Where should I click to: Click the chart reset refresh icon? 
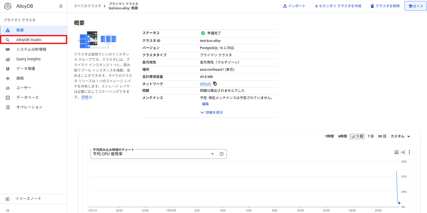[x=222, y=154]
